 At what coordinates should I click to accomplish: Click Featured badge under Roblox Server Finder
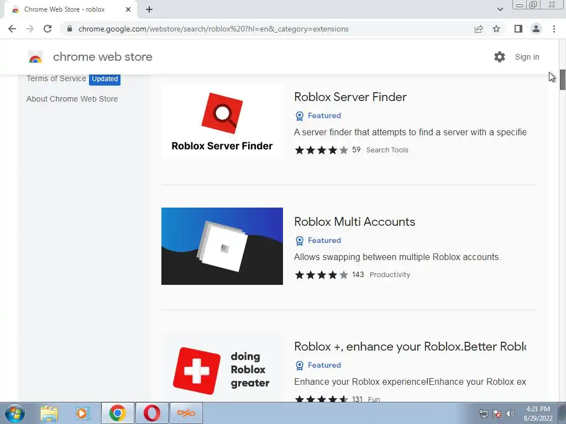318,116
